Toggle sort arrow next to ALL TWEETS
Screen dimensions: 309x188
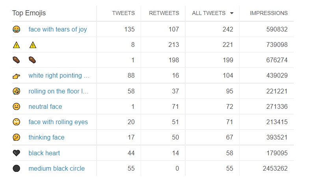(x=232, y=13)
